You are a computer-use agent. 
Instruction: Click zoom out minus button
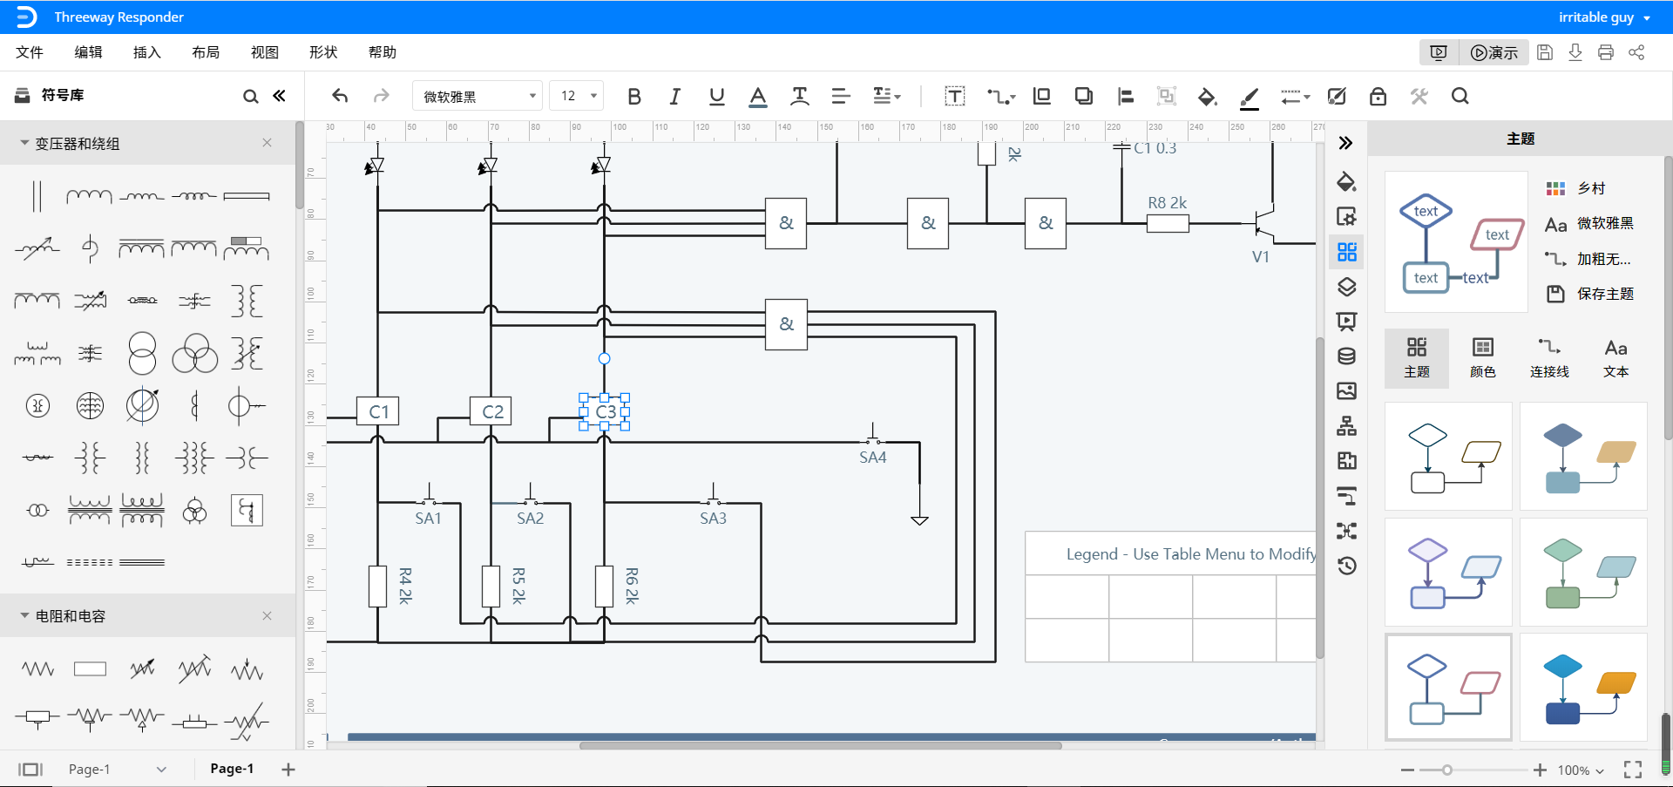pyautogui.click(x=1407, y=770)
